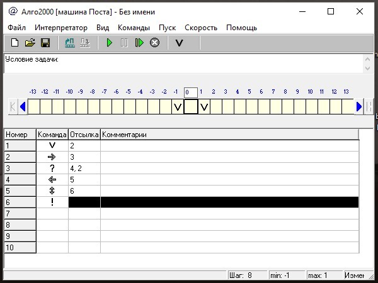Image resolution: width=378 pixels, height=283 pixels.
Task: Click row number 7 header
Action: (x=20, y=213)
